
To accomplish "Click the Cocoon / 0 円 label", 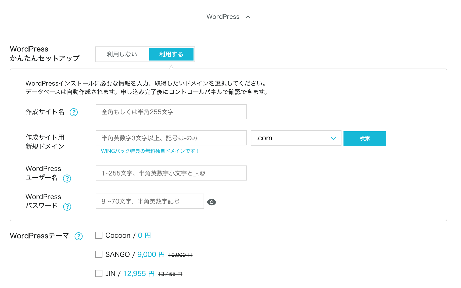I will 128,236.
